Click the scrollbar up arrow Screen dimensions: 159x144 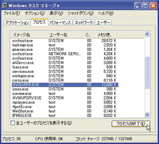(147, 34)
